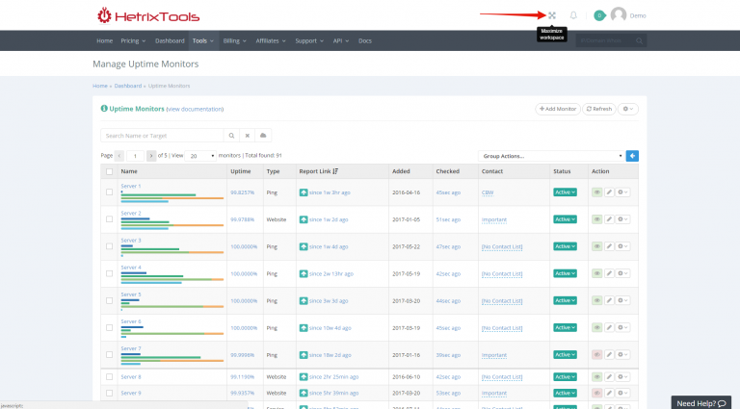Open Need Help chat widget
The height and width of the screenshot is (409, 740).
pyautogui.click(x=700, y=403)
